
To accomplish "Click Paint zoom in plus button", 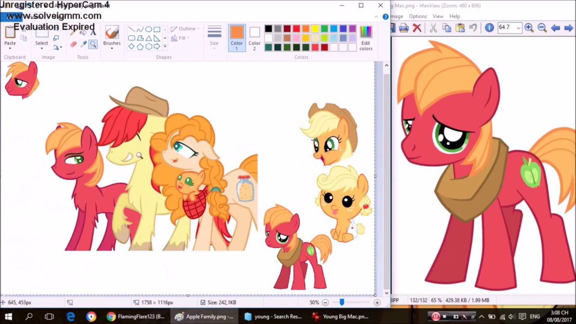I will tap(377, 302).
